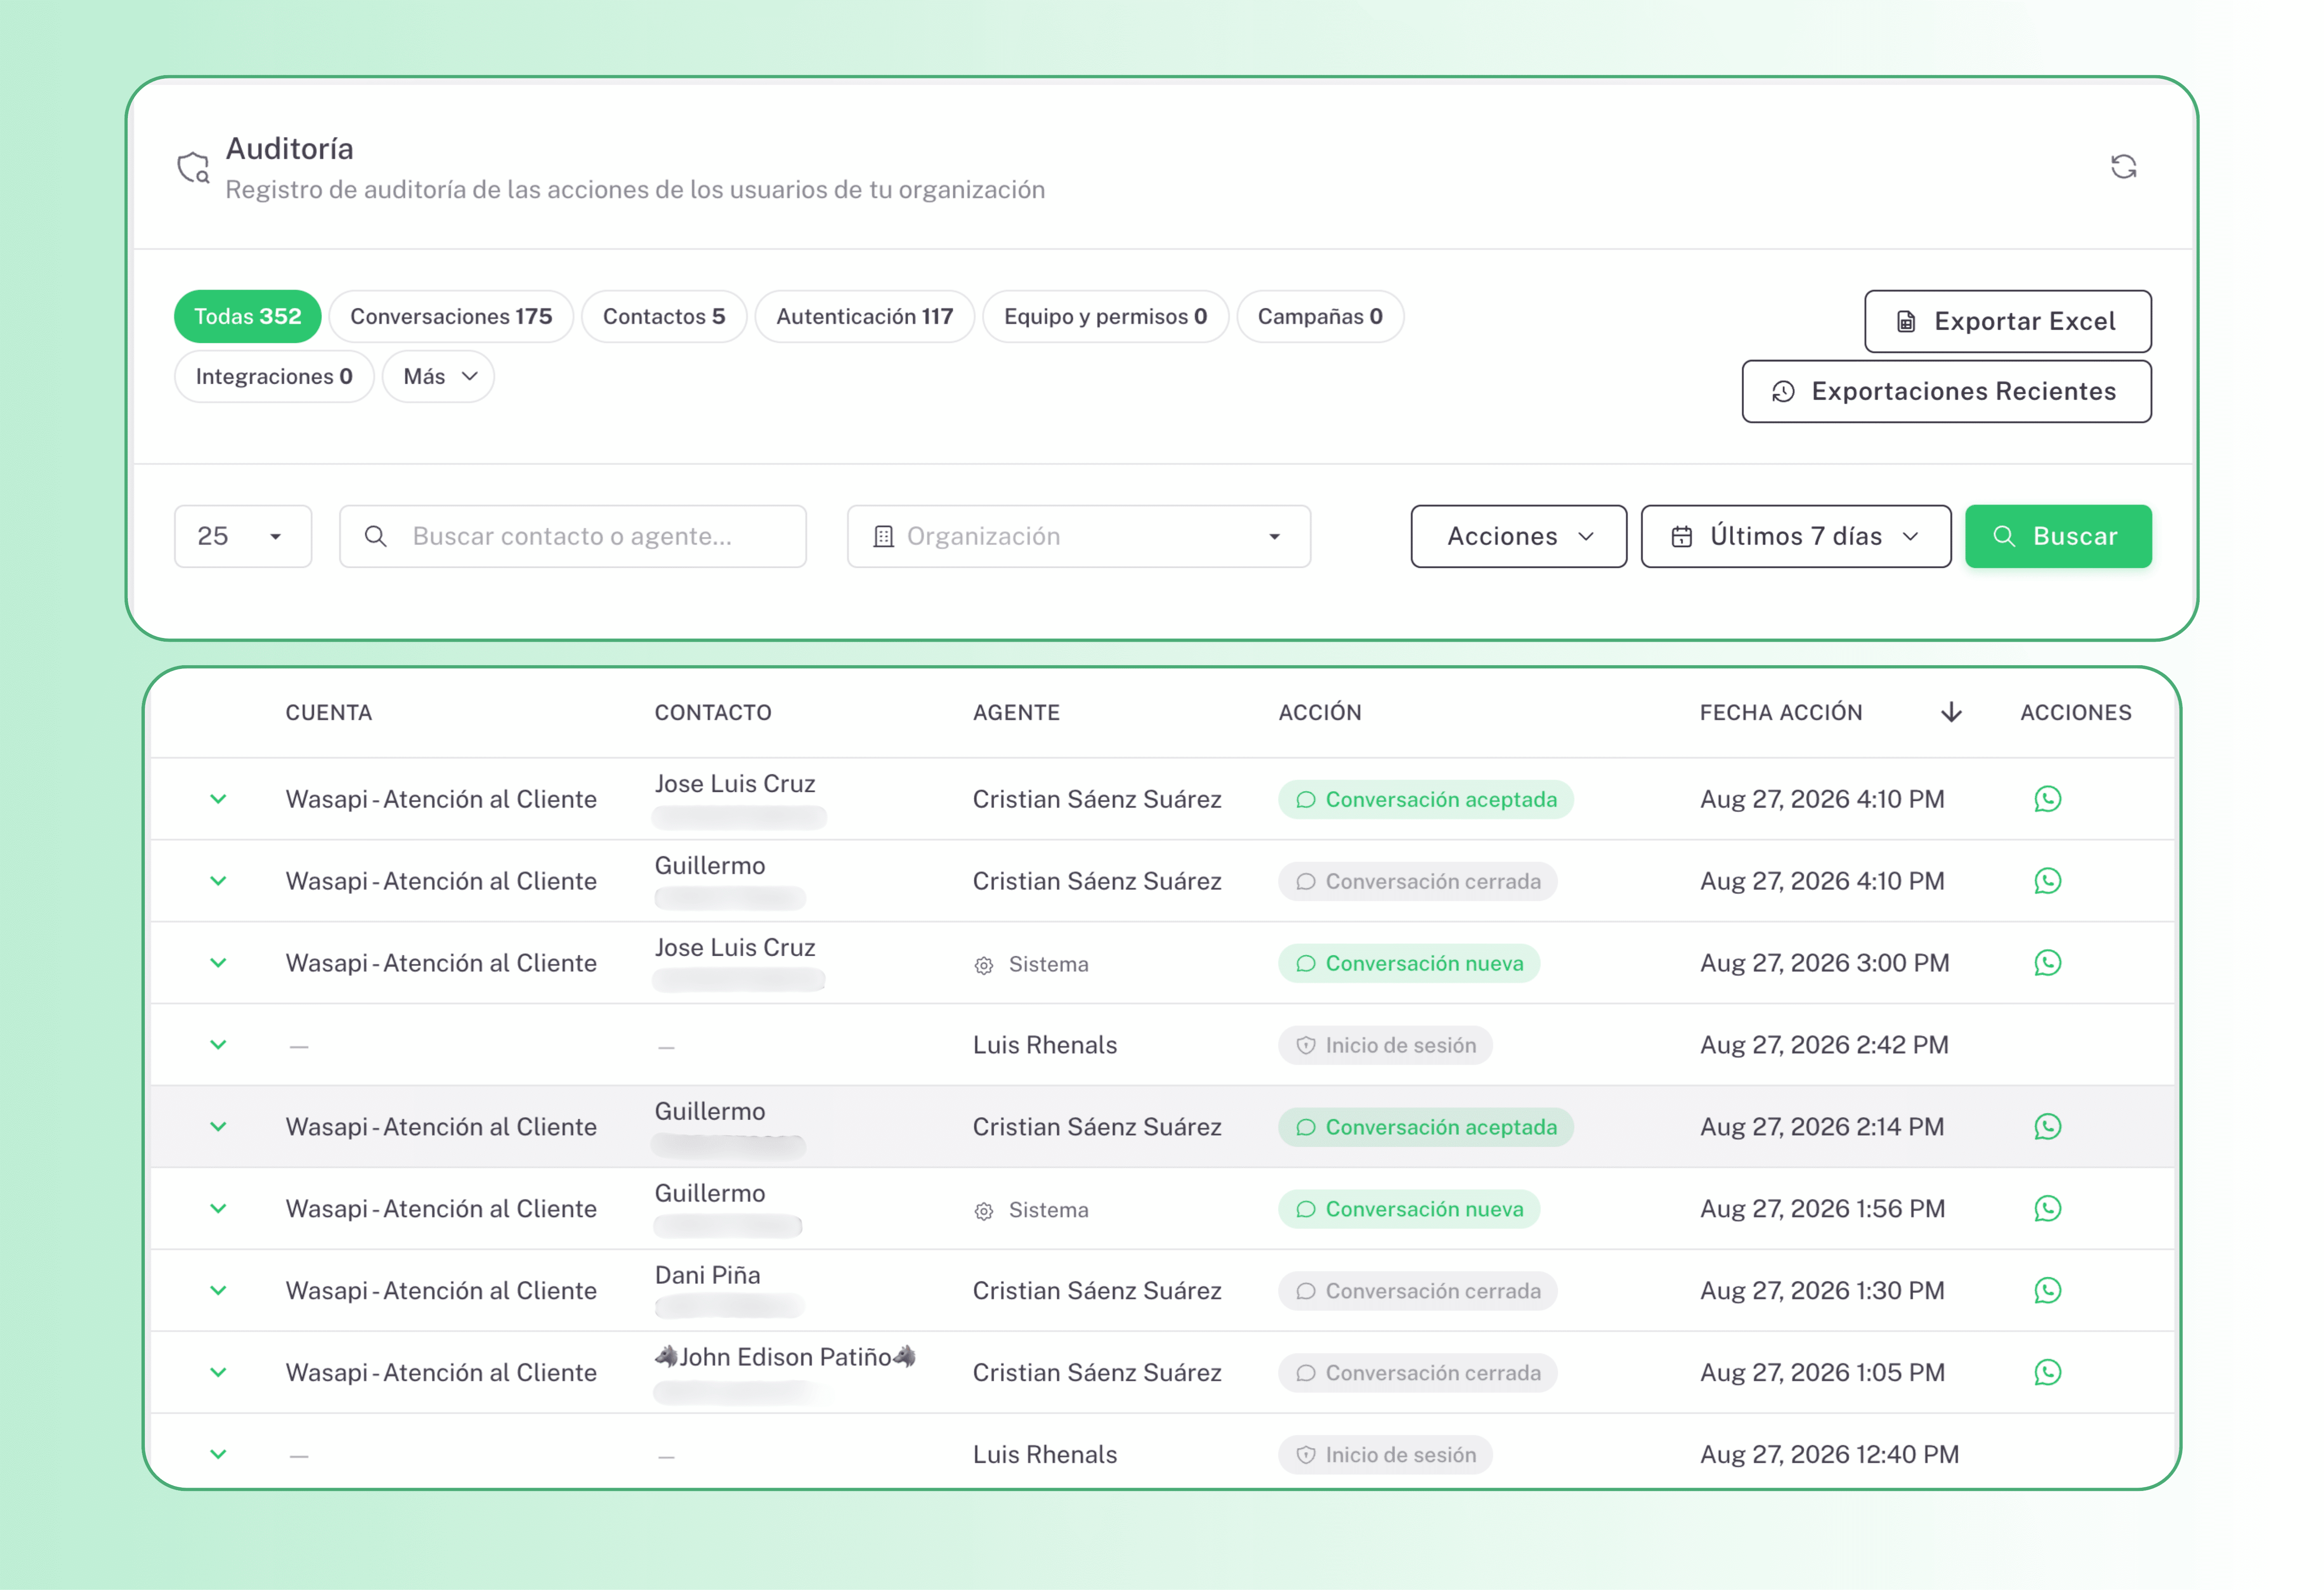The image size is (2324, 1590).
Task: Open WhatsApp chat for Guillermo 4:10 PM row
Action: pos(2047,881)
